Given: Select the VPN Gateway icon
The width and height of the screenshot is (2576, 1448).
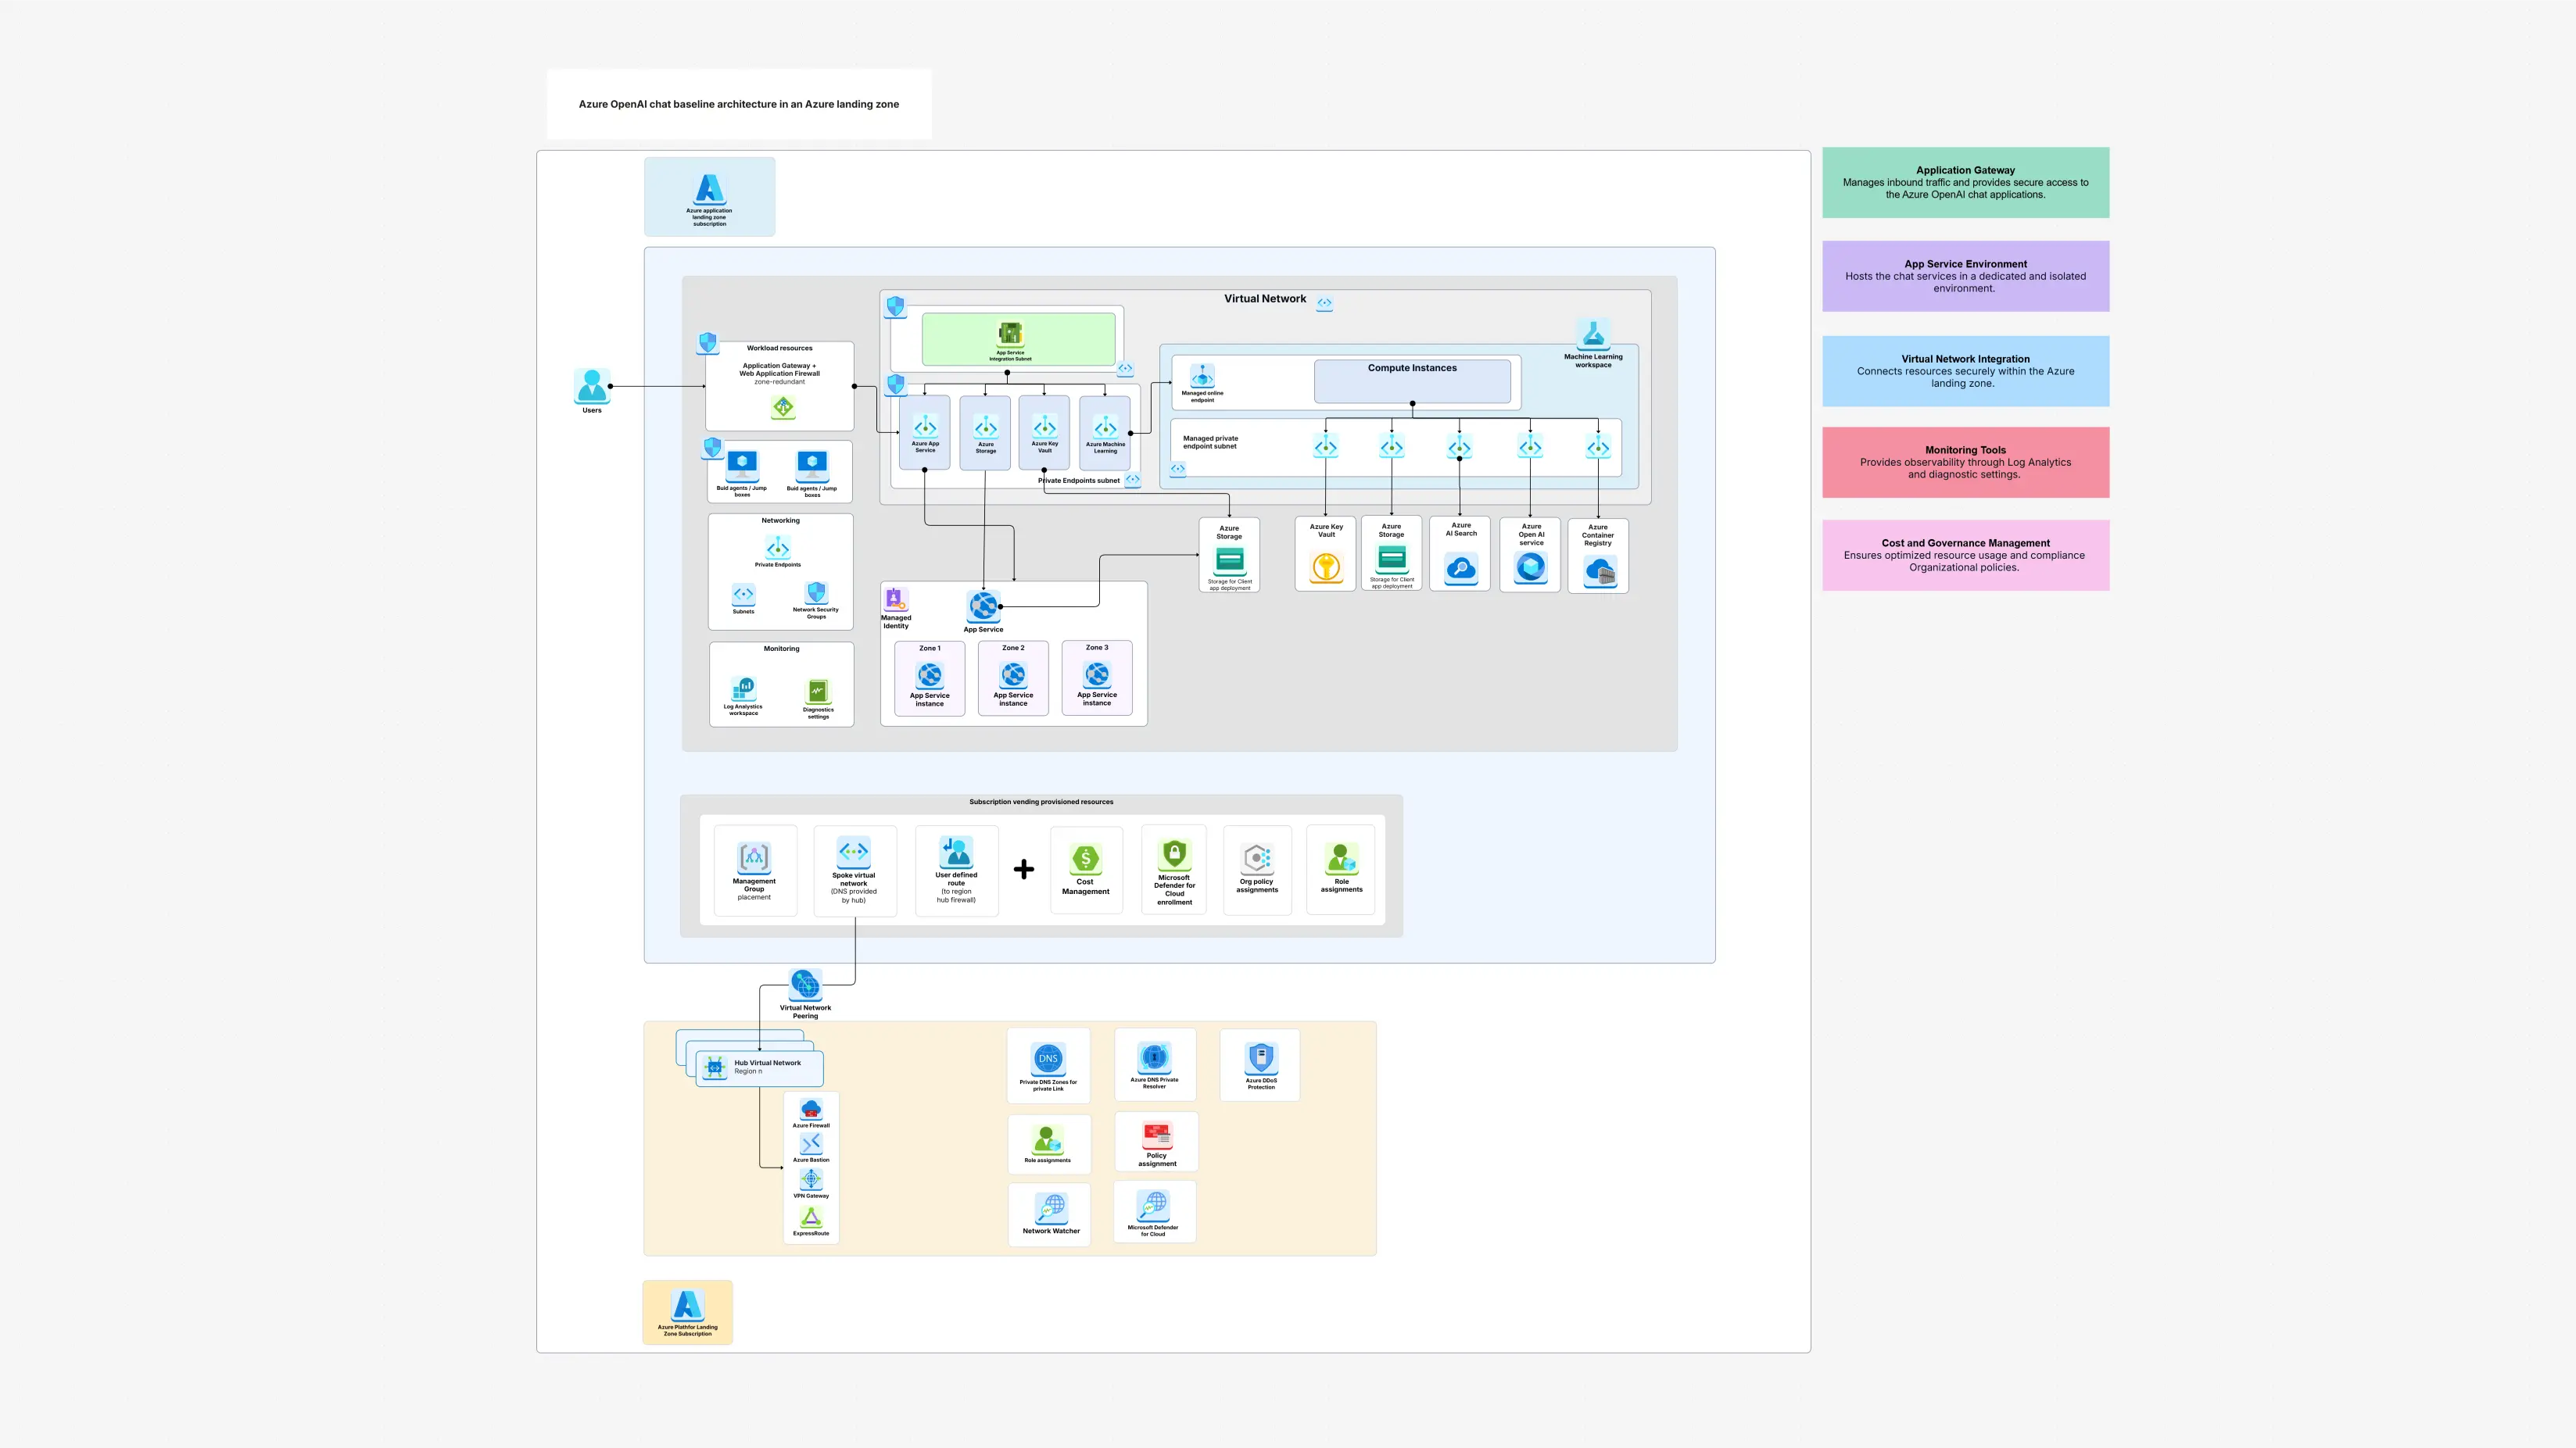Looking at the screenshot, I should click(x=810, y=1179).
